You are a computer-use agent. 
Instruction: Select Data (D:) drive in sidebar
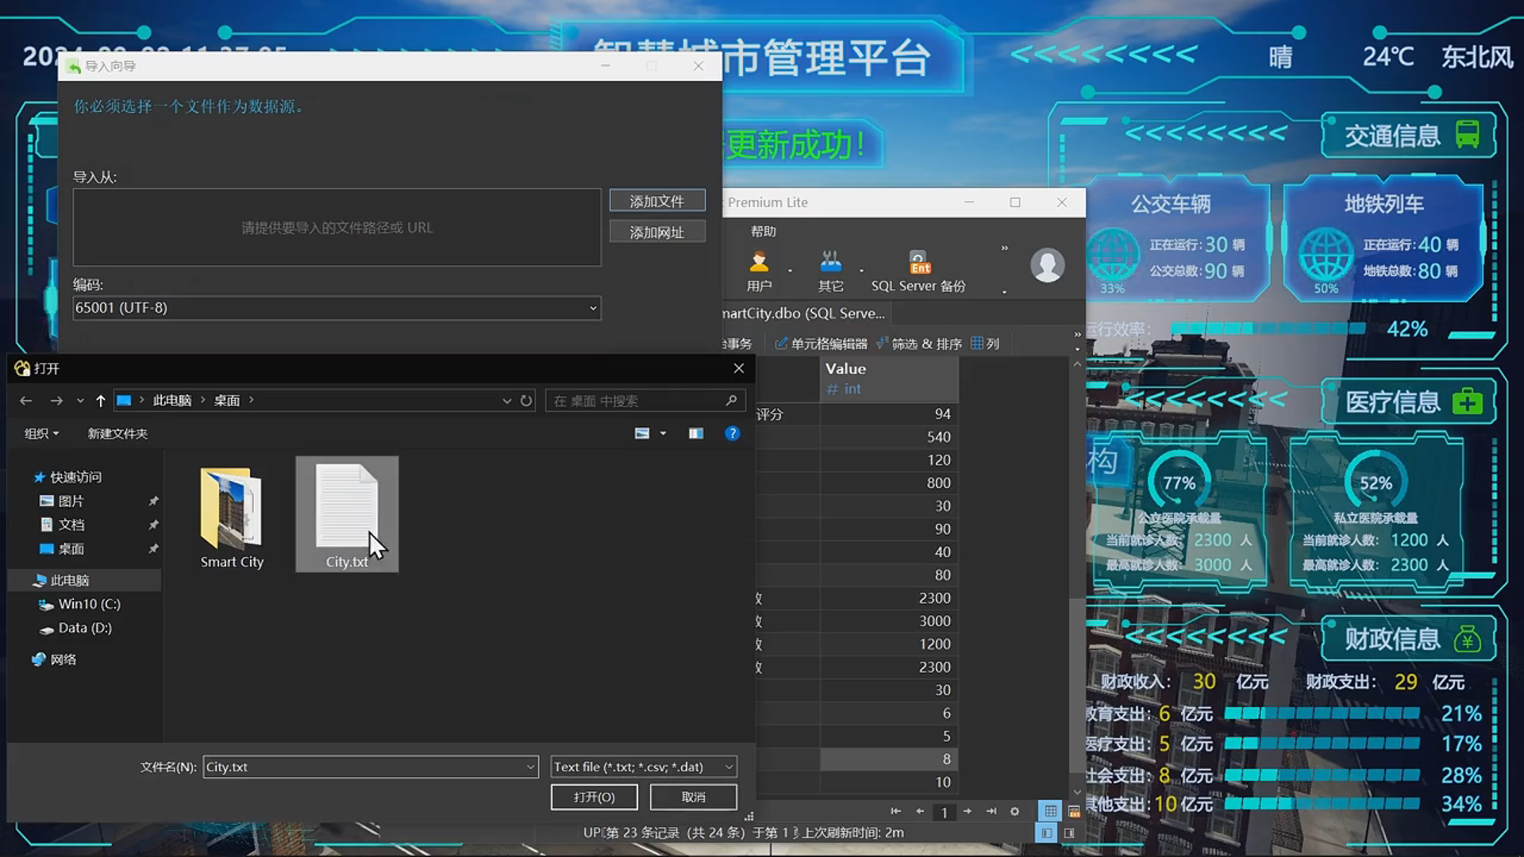[x=84, y=628]
